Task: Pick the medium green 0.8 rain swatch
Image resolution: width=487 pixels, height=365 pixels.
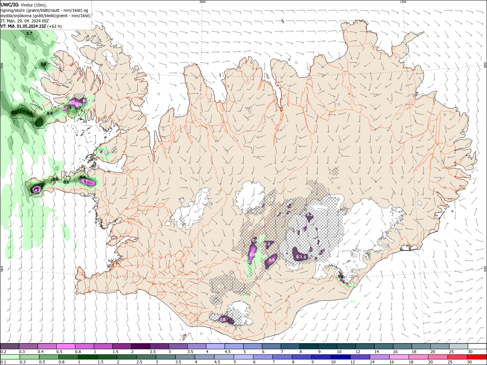Action: tap(68, 357)
